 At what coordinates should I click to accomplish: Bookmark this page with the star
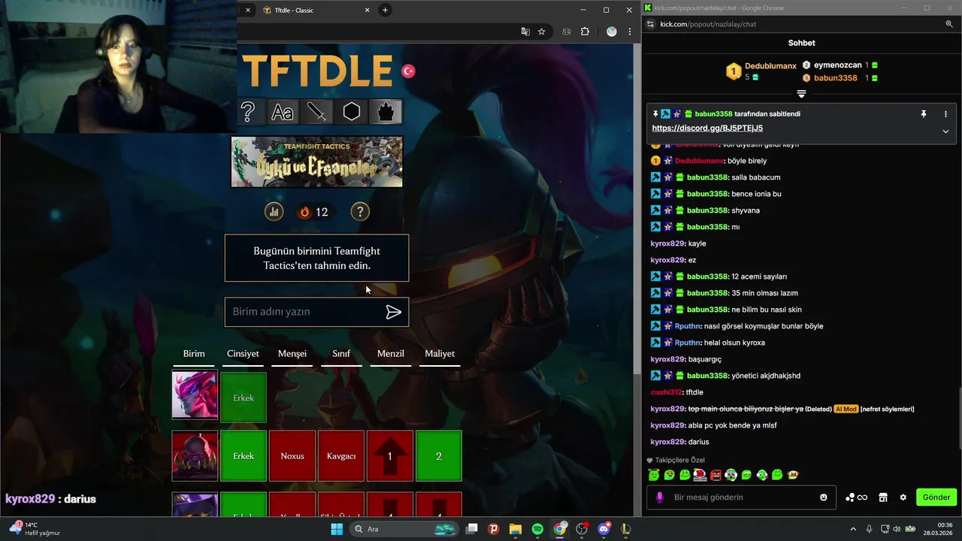(x=541, y=32)
